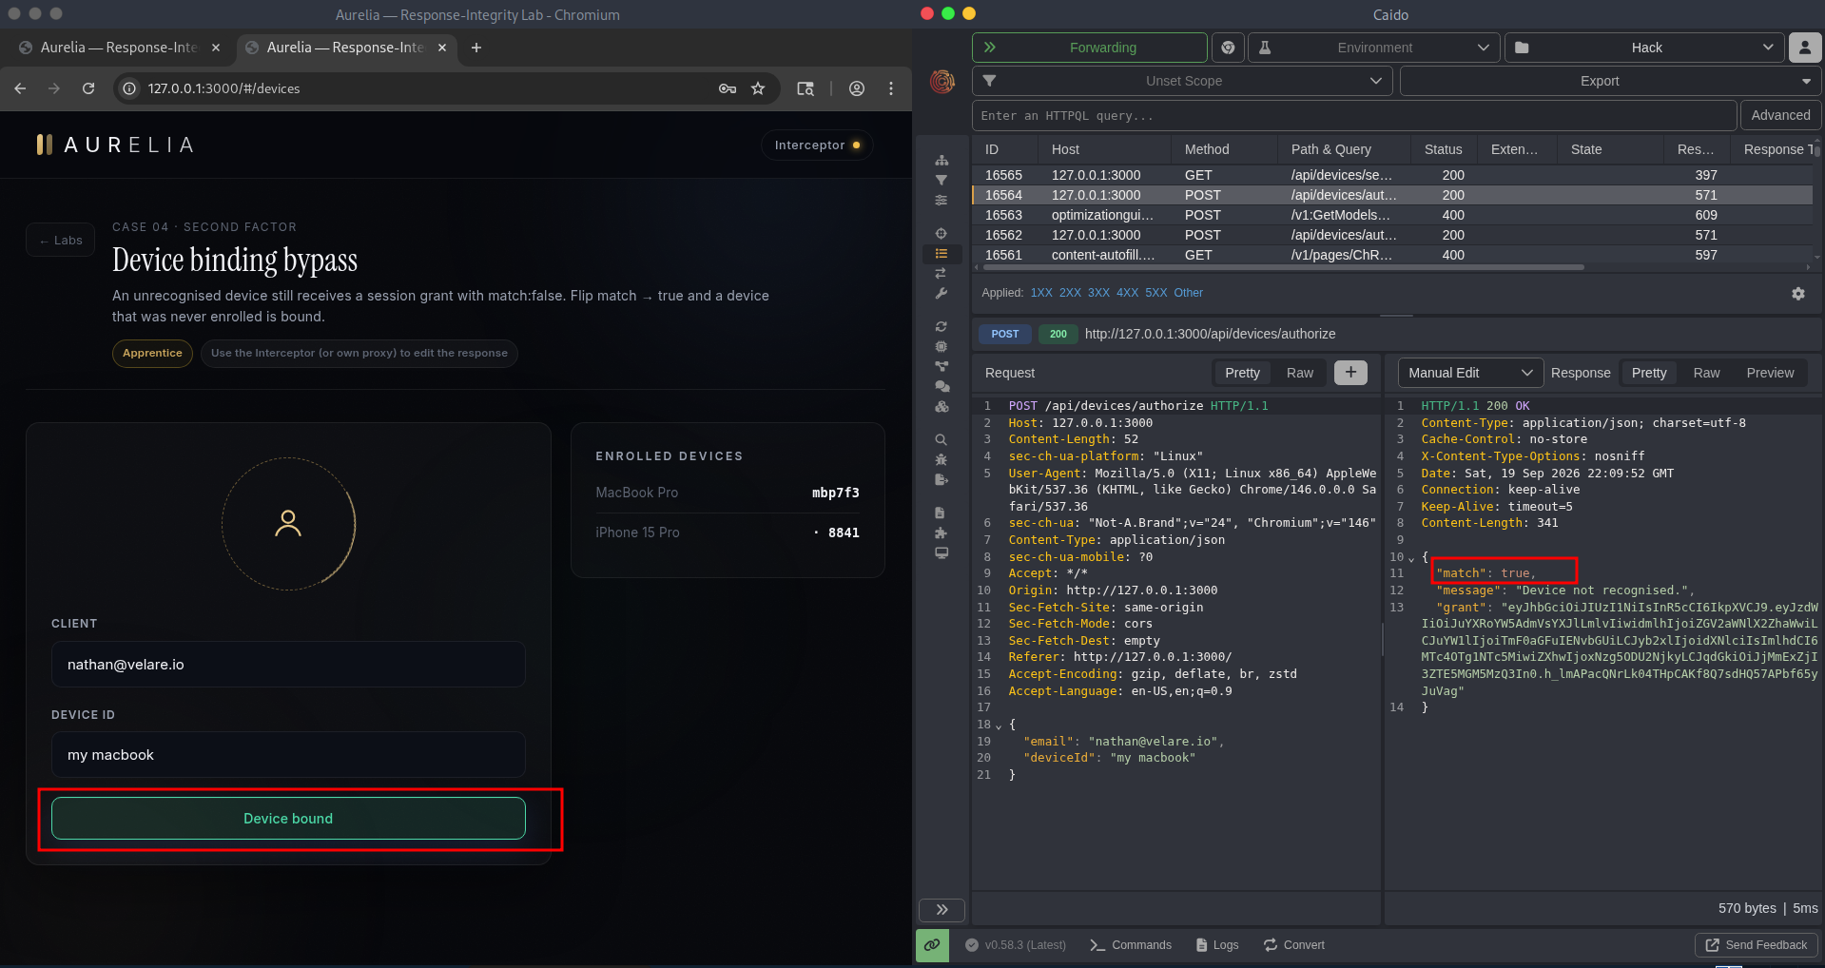
Task: Open Filters sliders icon in Caido sidebar
Action: [942, 200]
